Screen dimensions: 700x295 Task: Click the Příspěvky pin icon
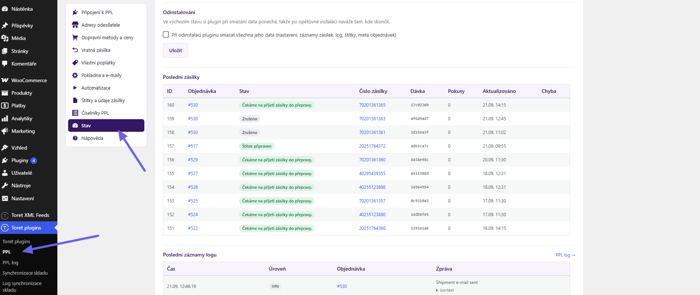(x=5, y=26)
